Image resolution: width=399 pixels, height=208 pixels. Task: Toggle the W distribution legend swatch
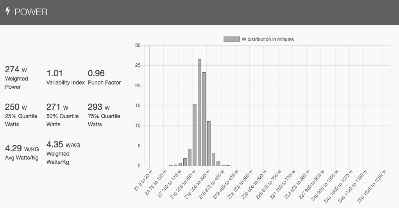tap(232, 39)
